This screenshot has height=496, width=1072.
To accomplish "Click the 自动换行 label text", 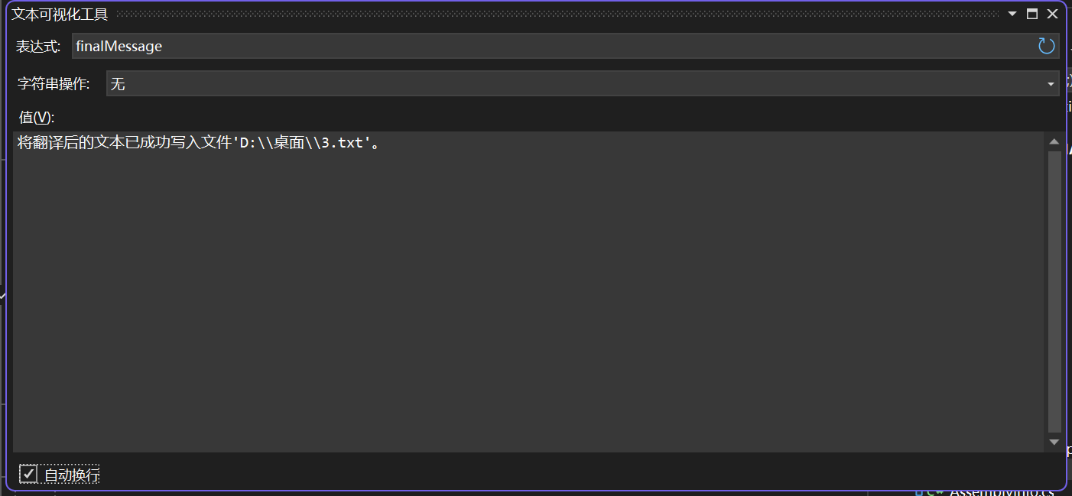I will tap(72, 475).
